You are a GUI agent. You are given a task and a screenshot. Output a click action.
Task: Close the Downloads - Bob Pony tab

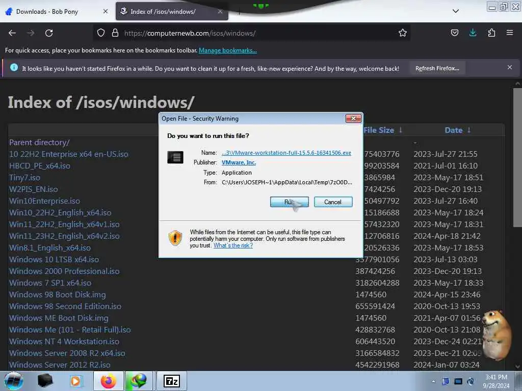click(x=106, y=12)
